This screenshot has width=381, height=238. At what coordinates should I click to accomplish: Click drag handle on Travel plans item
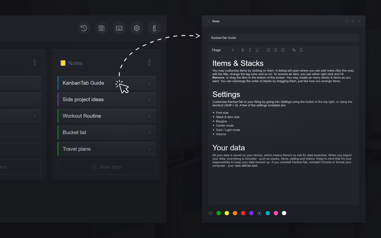pos(149,150)
